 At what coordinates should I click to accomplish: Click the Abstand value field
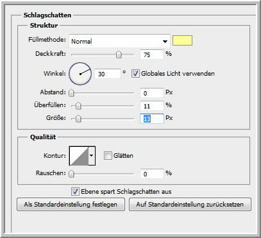coord(151,93)
